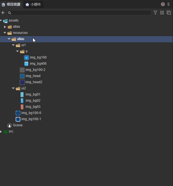
Task: Expand the src folder arrow
Action: click(x=1, y=131)
